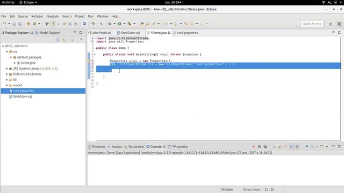Click the Java perspective icon

(x=339, y=24)
